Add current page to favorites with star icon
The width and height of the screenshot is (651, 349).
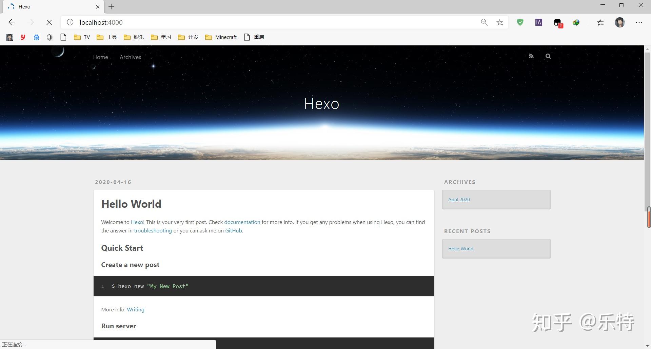[500, 22]
